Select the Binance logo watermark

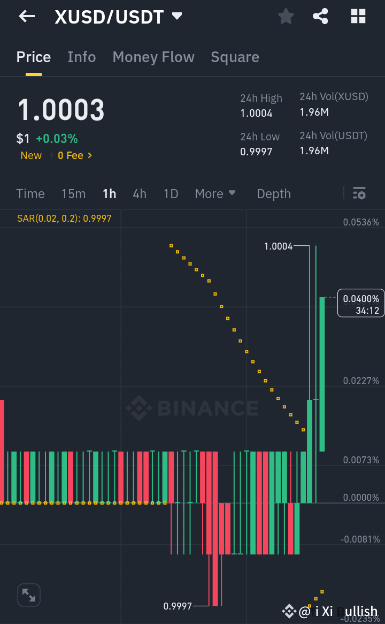(192, 408)
